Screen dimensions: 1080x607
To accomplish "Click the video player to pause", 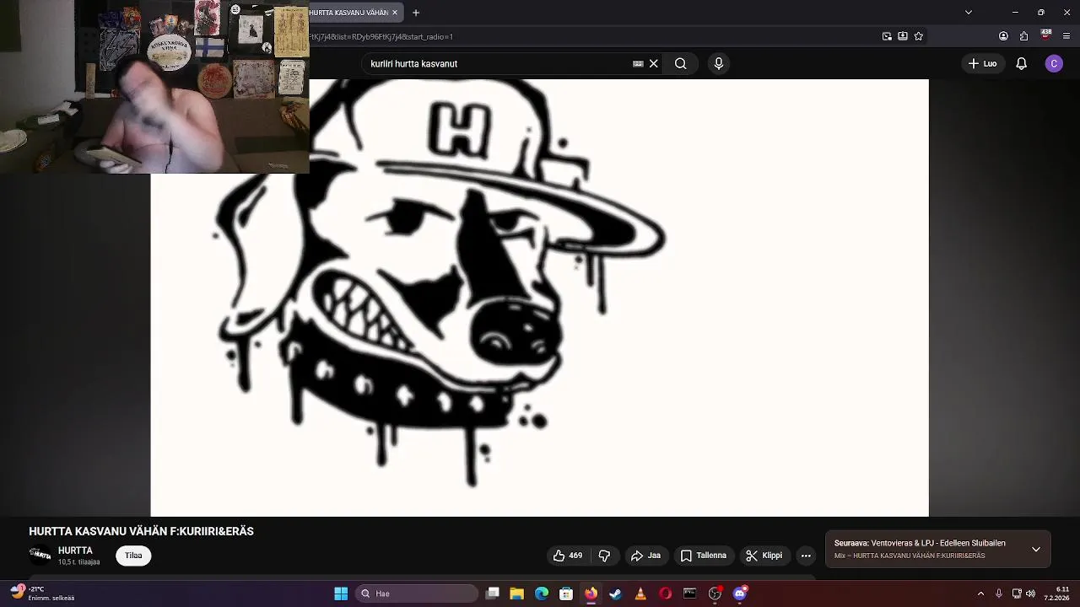I will (539, 298).
